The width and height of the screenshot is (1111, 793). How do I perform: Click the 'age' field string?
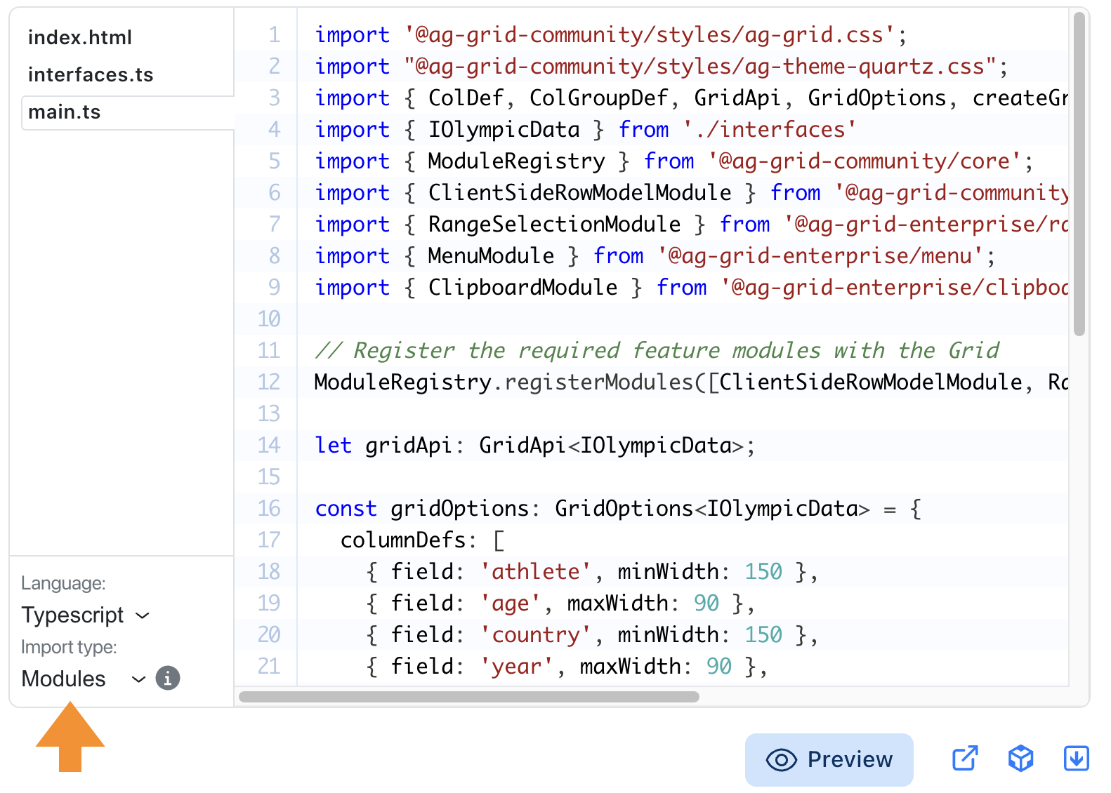tap(511, 603)
